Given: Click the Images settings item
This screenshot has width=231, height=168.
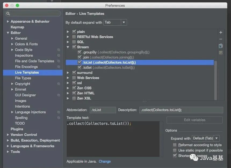Looking at the screenshot, I should [21, 101].
